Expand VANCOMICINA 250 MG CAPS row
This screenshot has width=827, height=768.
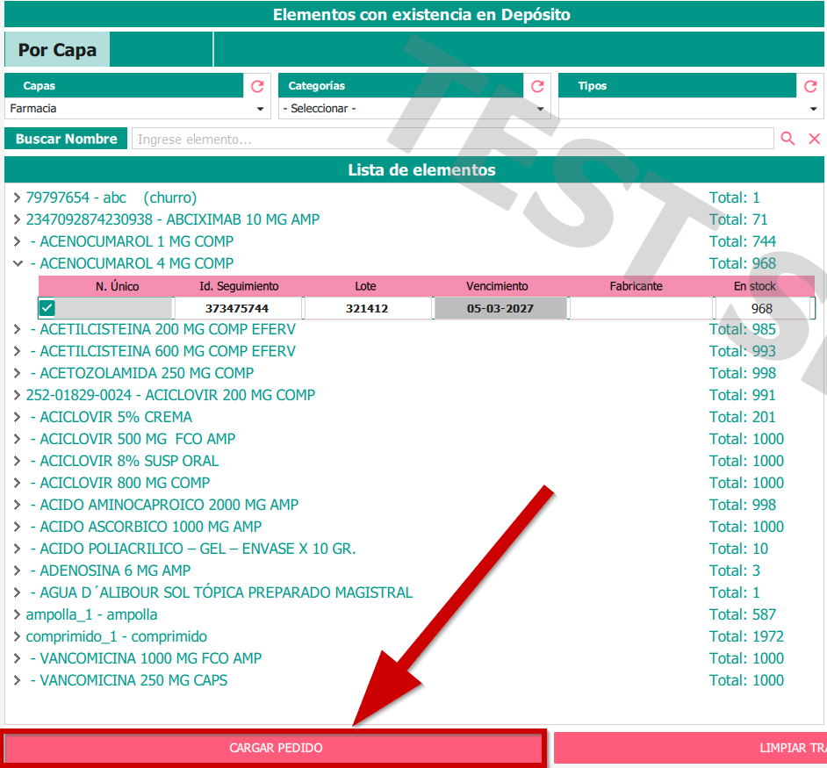click(17, 680)
